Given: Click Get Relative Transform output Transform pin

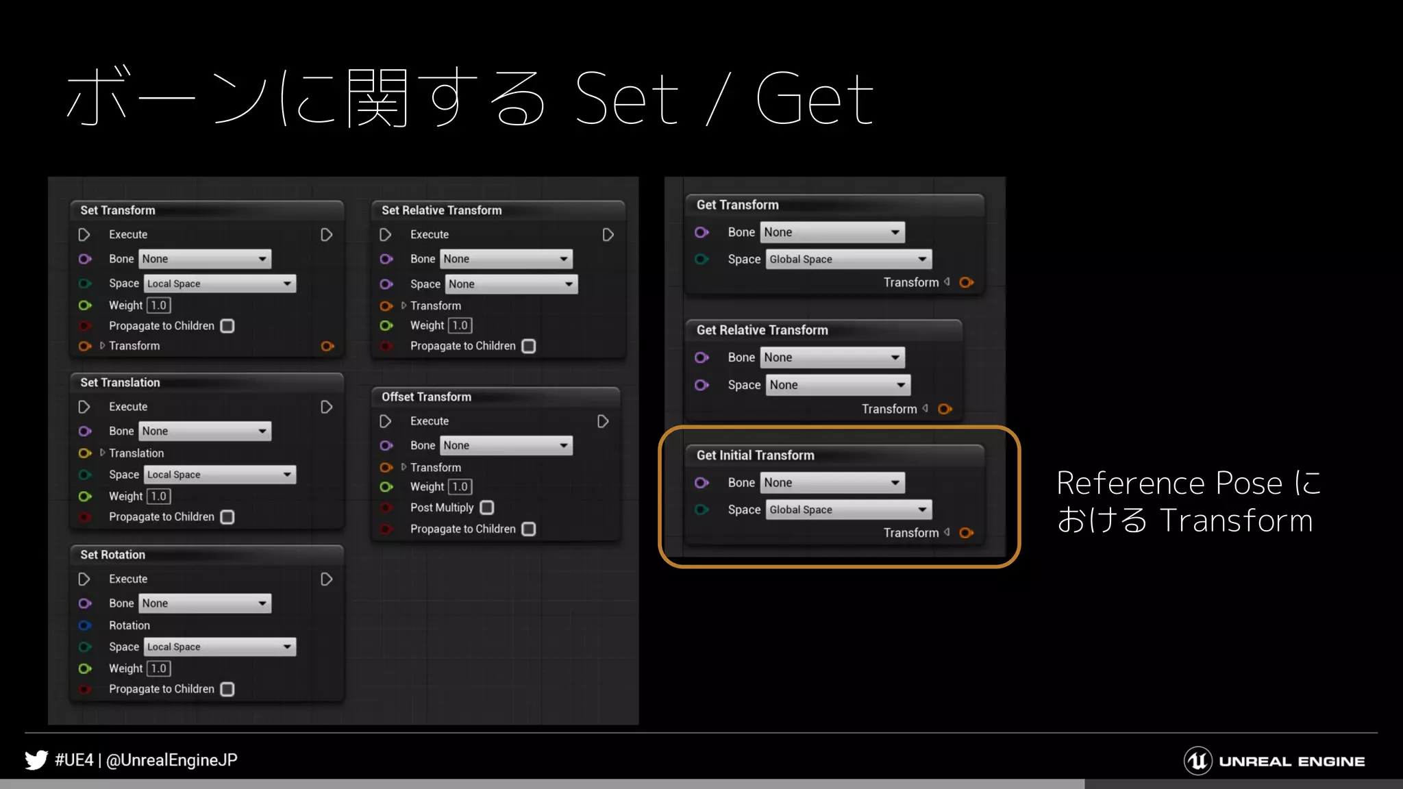Looking at the screenshot, I should 945,409.
